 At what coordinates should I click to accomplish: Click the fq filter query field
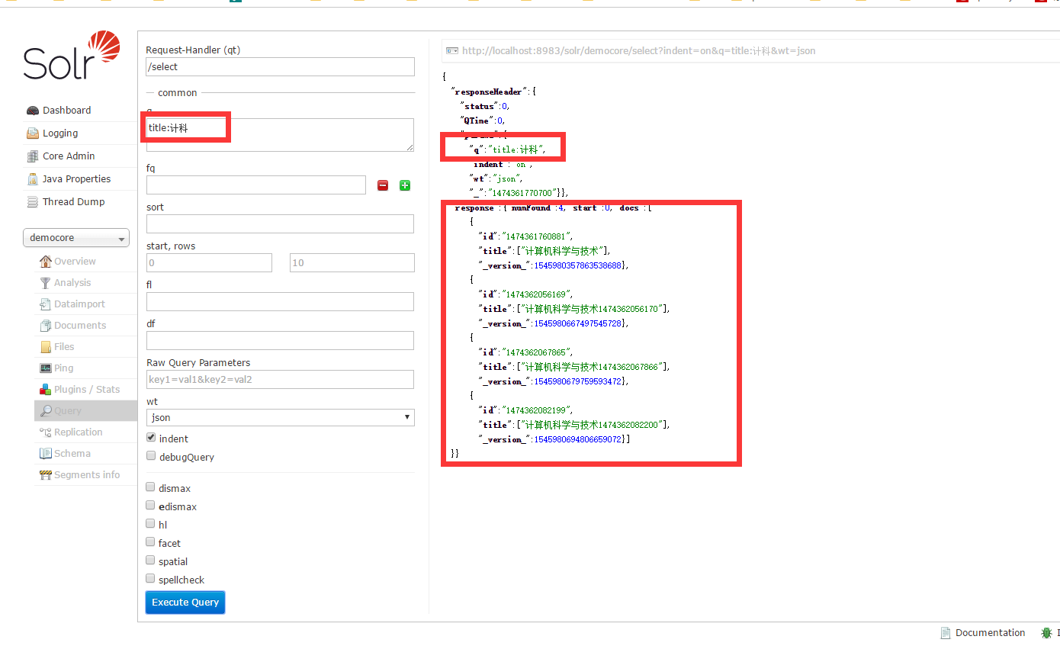click(x=256, y=185)
